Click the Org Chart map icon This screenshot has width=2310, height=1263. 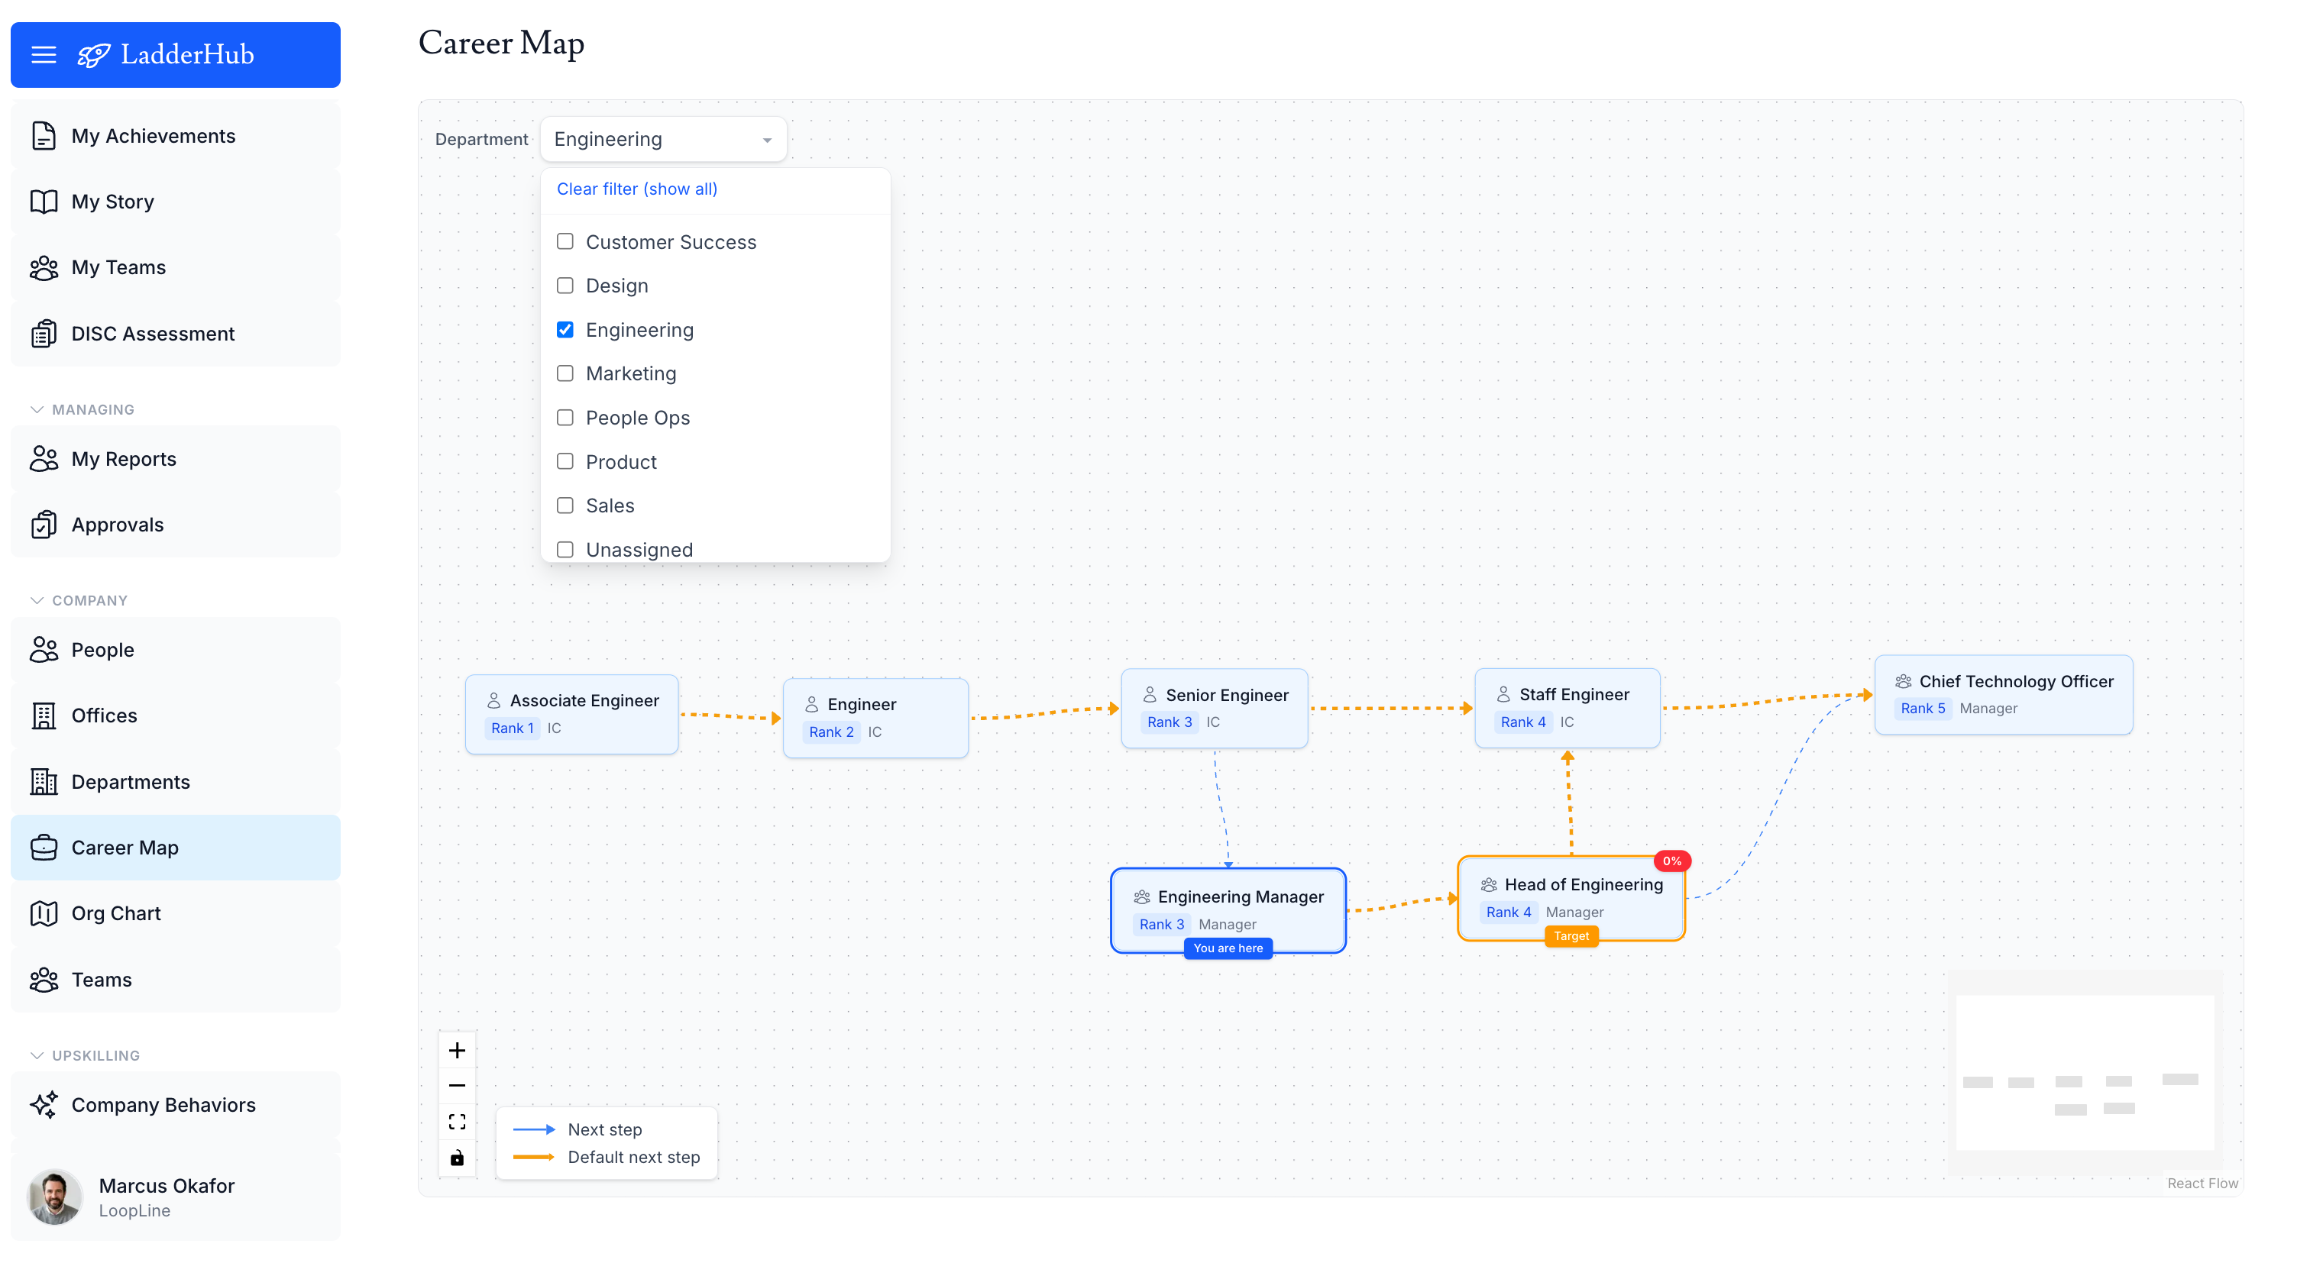point(43,913)
